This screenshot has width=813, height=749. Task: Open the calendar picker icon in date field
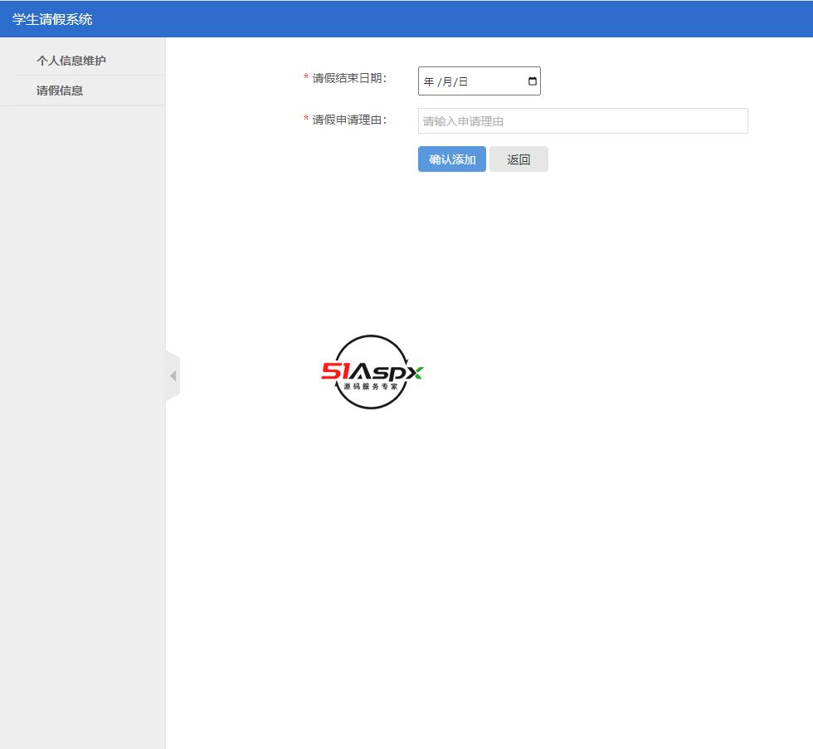tap(532, 81)
